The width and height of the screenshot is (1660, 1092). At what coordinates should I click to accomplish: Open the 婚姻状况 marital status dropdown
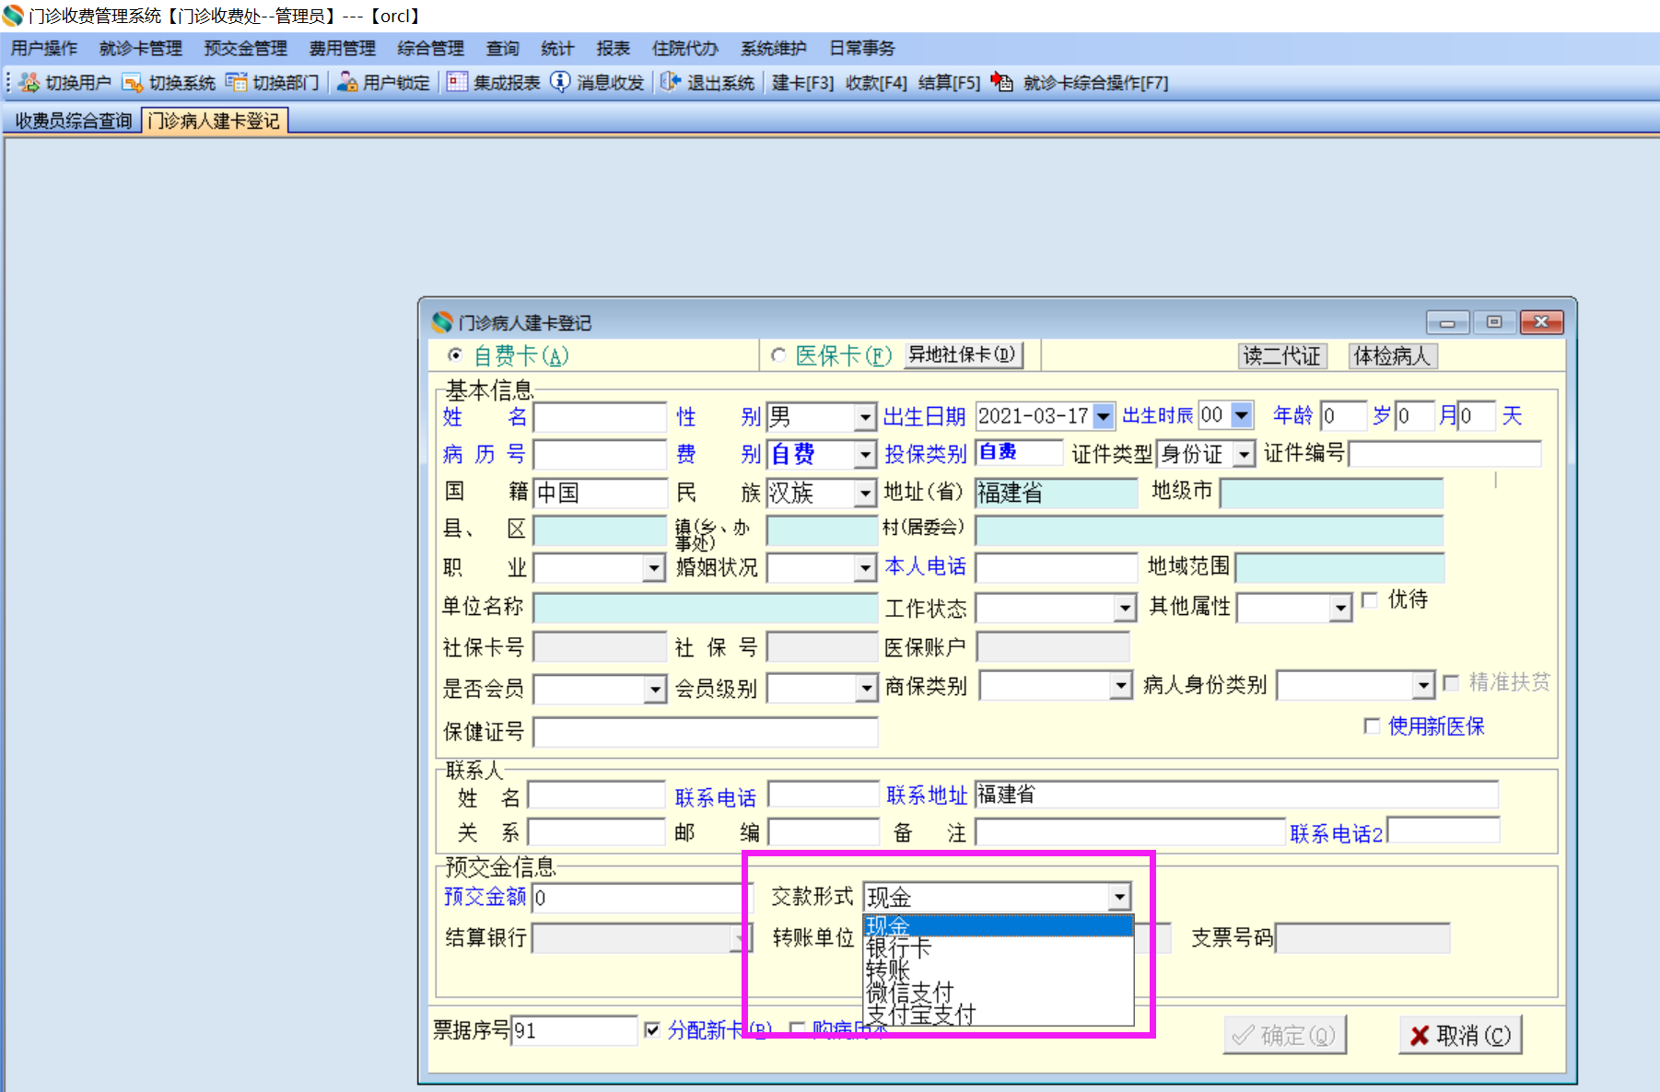click(865, 568)
